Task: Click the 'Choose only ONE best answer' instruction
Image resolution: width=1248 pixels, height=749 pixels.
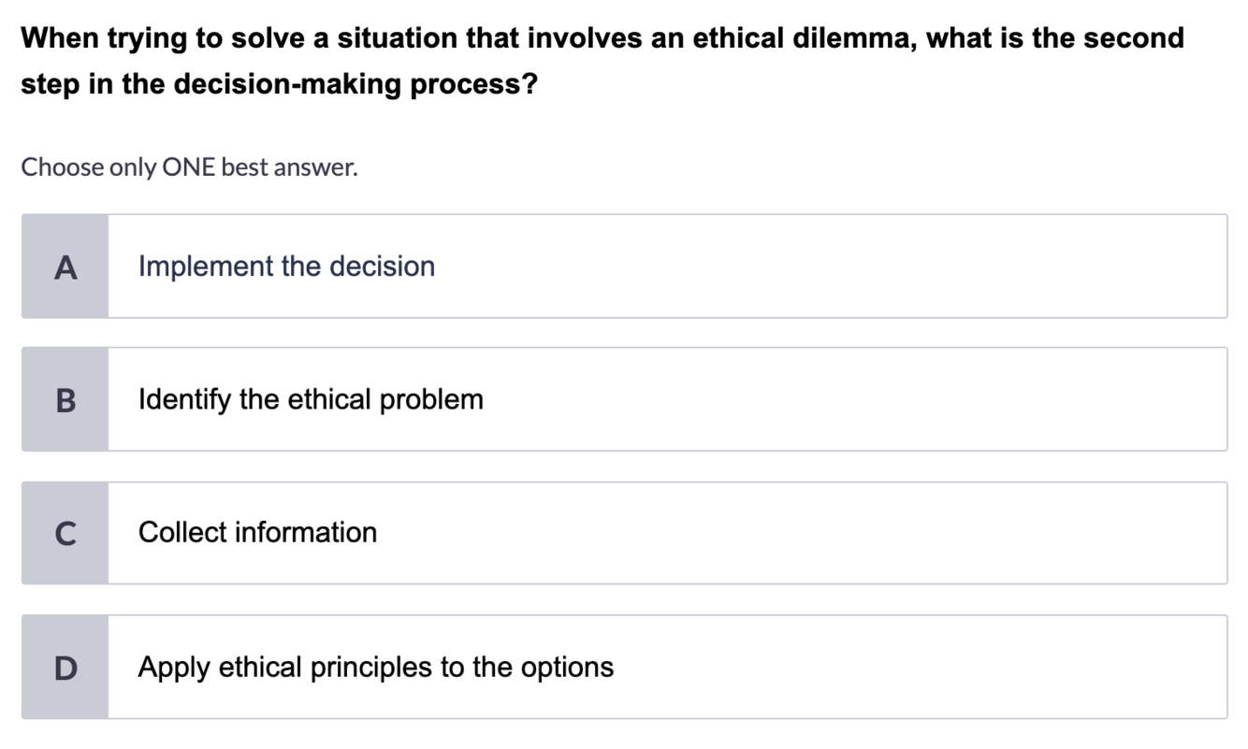Action: click(x=189, y=168)
